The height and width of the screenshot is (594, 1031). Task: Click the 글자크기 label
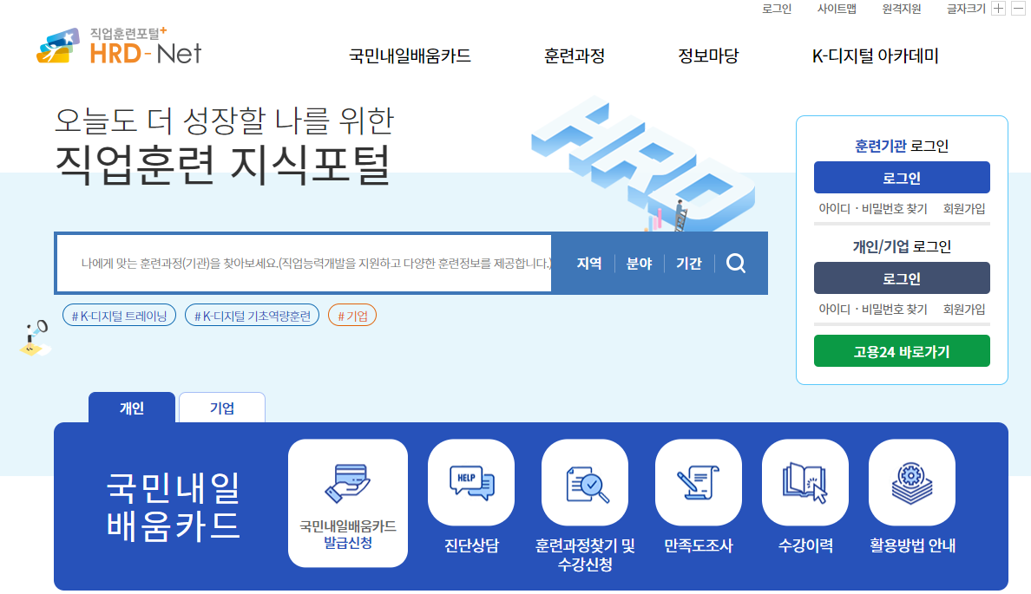966,9
